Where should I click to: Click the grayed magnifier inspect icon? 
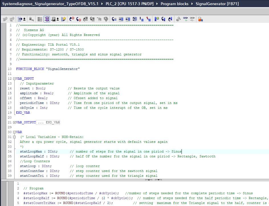point(178,19)
